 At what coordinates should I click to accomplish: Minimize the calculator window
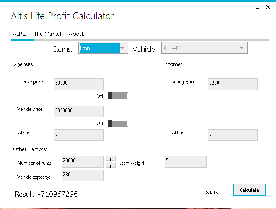pos(258,7)
